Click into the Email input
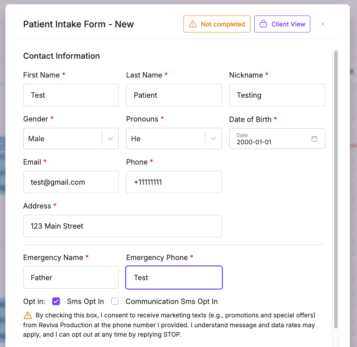Image resolution: width=357 pixels, height=347 pixels. (x=71, y=182)
